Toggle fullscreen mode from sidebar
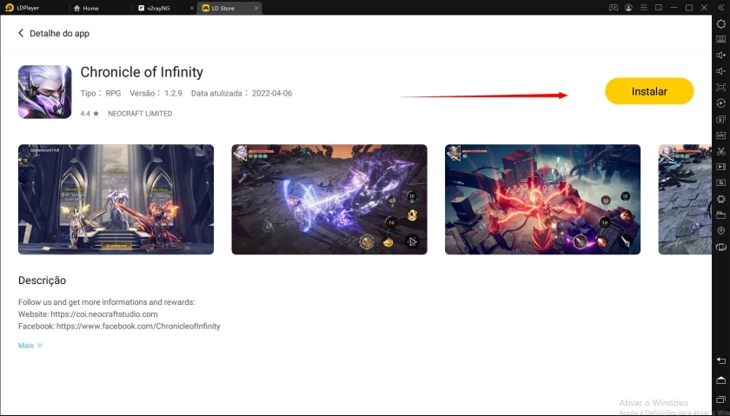This screenshot has width=730, height=416. tap(720, 87)
